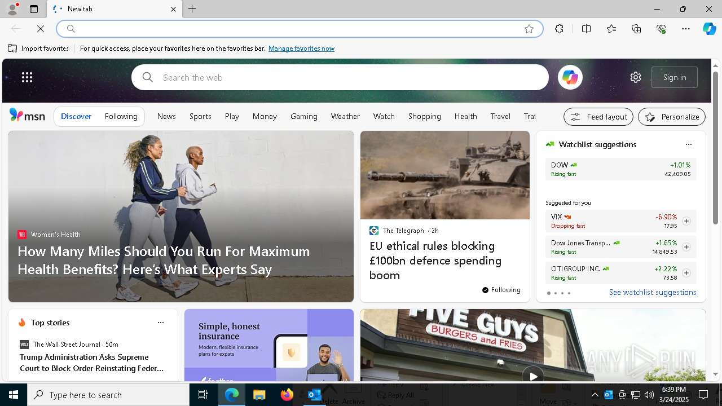Open EU ethical rules defence article
722x406 pixels.
(x=435, y=261)
